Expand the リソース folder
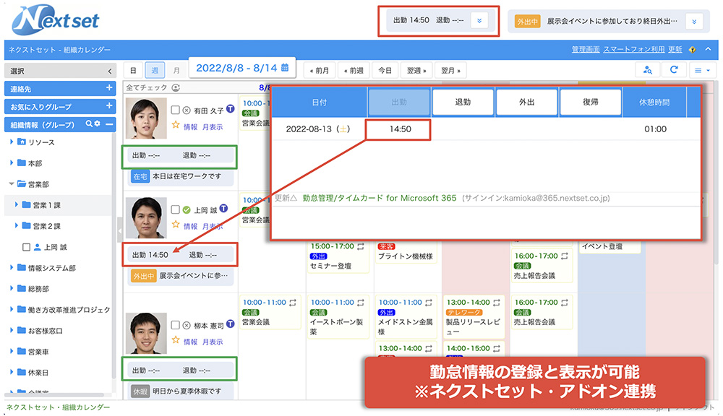This screenshot has height=416, width=723. coord(11,142)
